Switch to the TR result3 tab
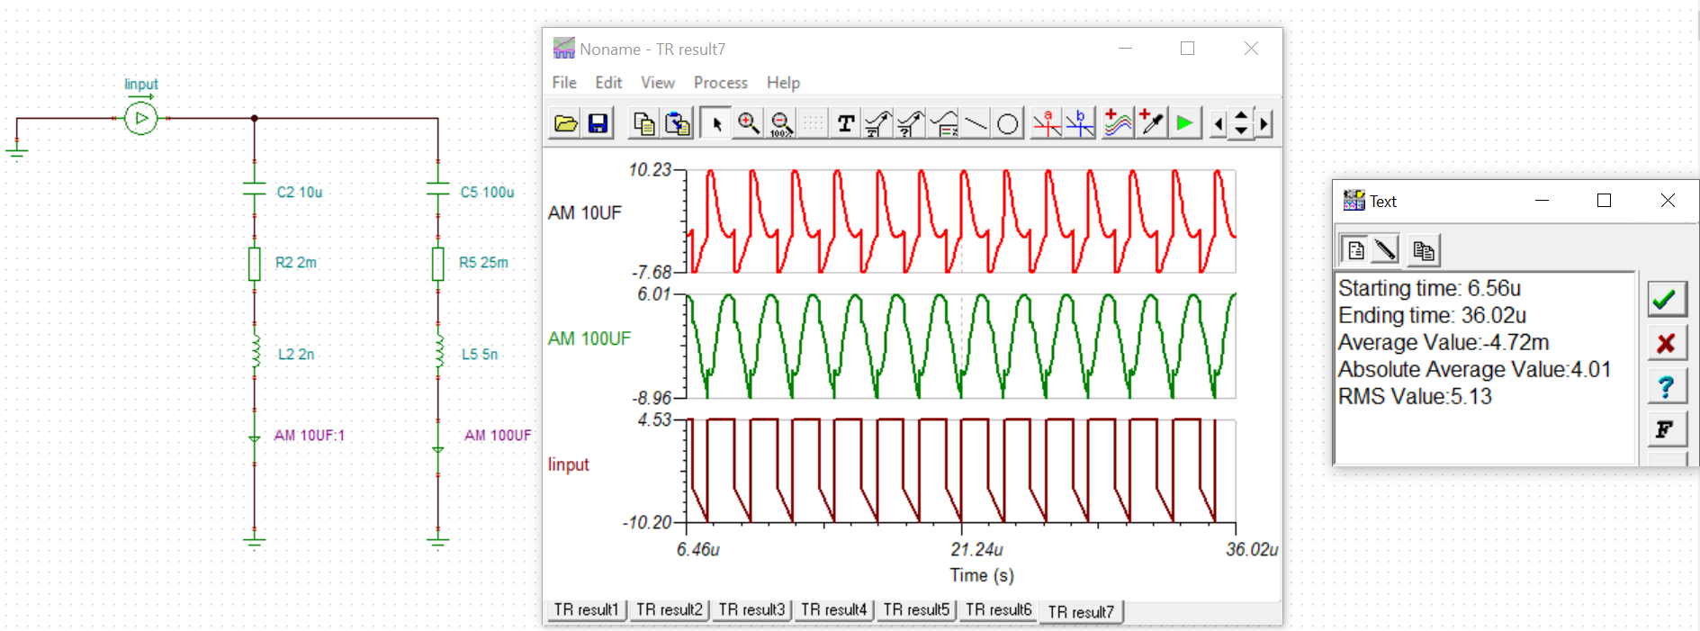Screen dimensions: 1700x631 point(751,609)
